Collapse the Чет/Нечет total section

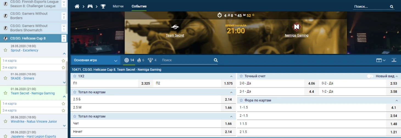(231, 117)
